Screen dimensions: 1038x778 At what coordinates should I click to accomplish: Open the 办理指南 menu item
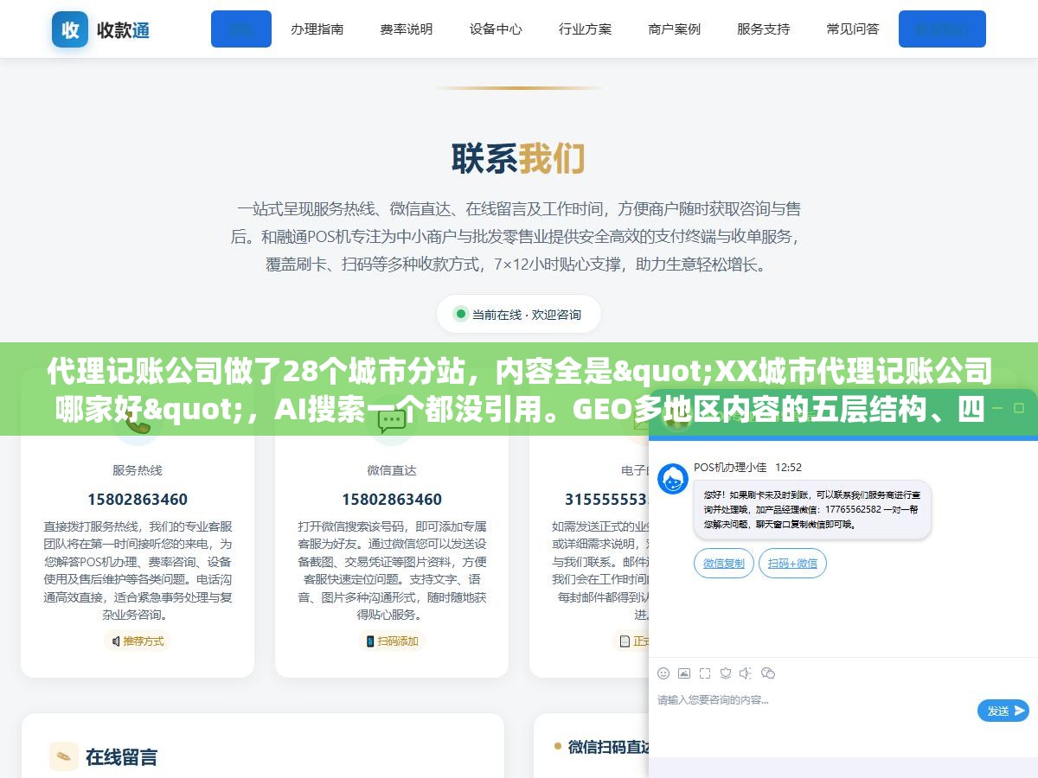tap(317, 29)
